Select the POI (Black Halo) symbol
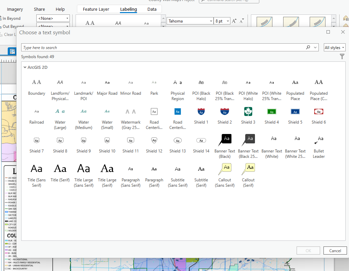Viewport: 349px width, 271px height. pyautogui.click(x=201, y=82)
